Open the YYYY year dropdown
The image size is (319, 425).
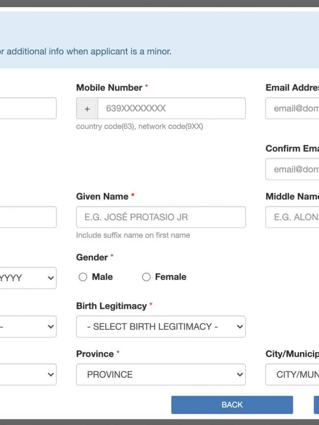coord(28,278)
